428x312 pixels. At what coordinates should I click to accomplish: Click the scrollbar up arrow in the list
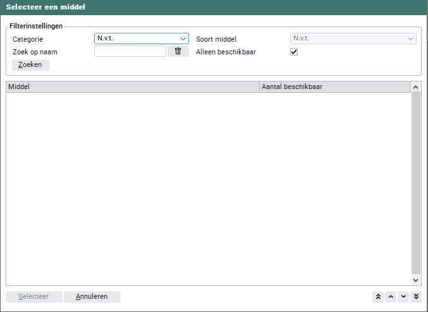tap(416, 87)
